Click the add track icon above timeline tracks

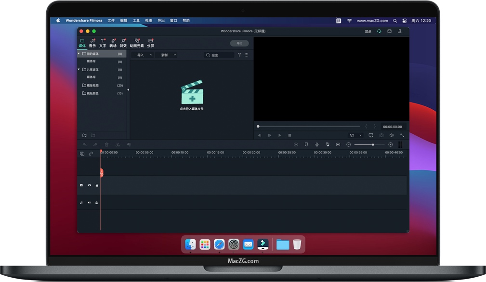(x=82, y=154)
